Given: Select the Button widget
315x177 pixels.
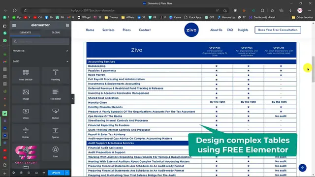Looking at the screenshot, I should [56, 114].
